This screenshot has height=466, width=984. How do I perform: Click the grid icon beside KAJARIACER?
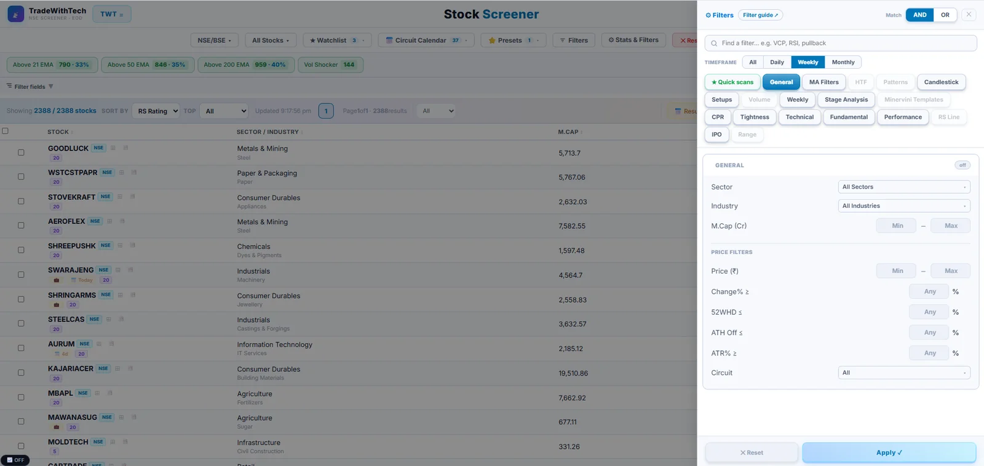tap(117, 368)
